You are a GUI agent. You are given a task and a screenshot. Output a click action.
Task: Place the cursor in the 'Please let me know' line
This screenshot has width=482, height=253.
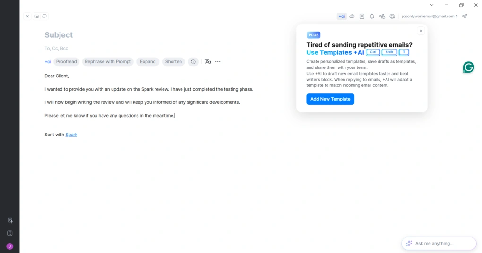(110, 116)
